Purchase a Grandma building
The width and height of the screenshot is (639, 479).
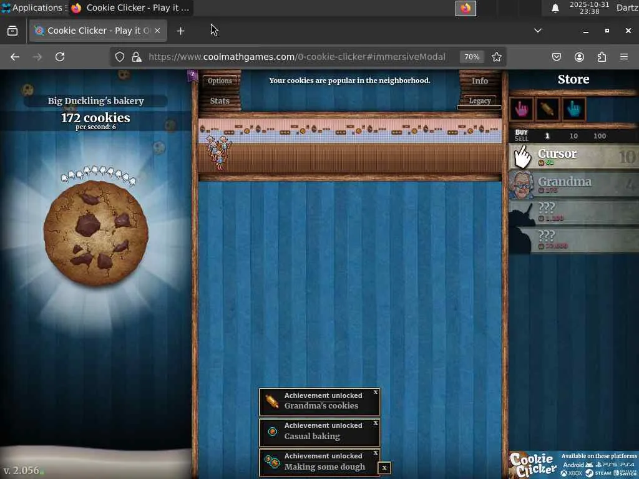[573, 185]
